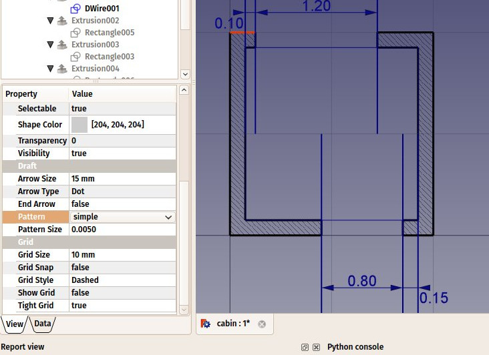Click the Extrusion002 extrude icon
Screen dimensions: 489x355
[x=62, y=21]
